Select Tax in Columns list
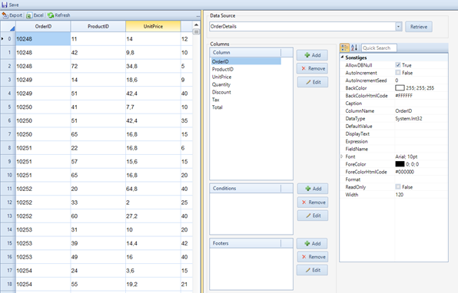Screen dimensions: 458x293 click(216, 100)
